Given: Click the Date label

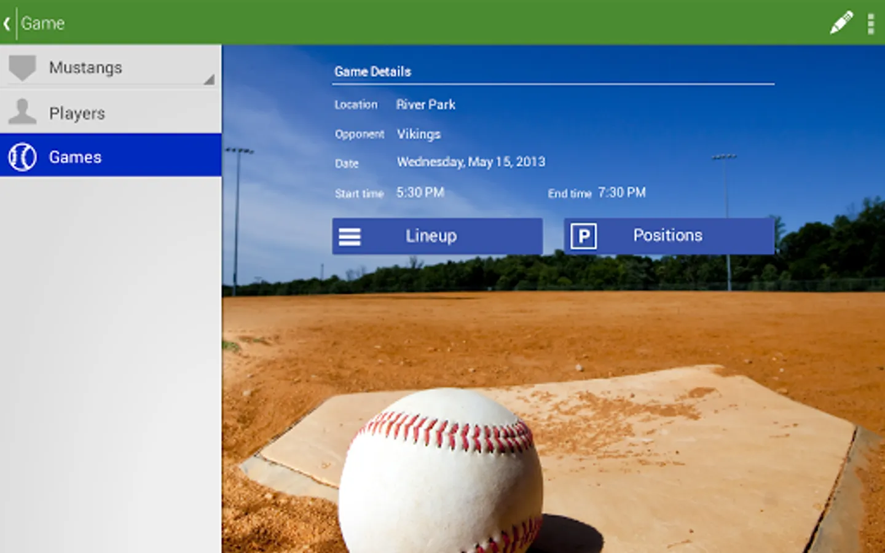Looking at the screenshot, I should click(347, 163).
